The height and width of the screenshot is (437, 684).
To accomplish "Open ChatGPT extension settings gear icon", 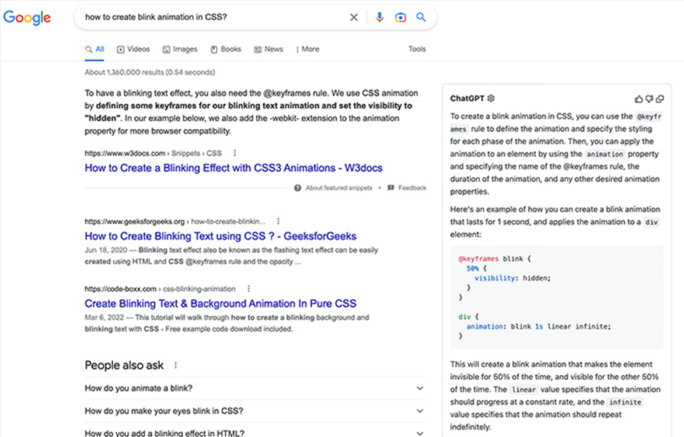I will [x=491, y=98].
